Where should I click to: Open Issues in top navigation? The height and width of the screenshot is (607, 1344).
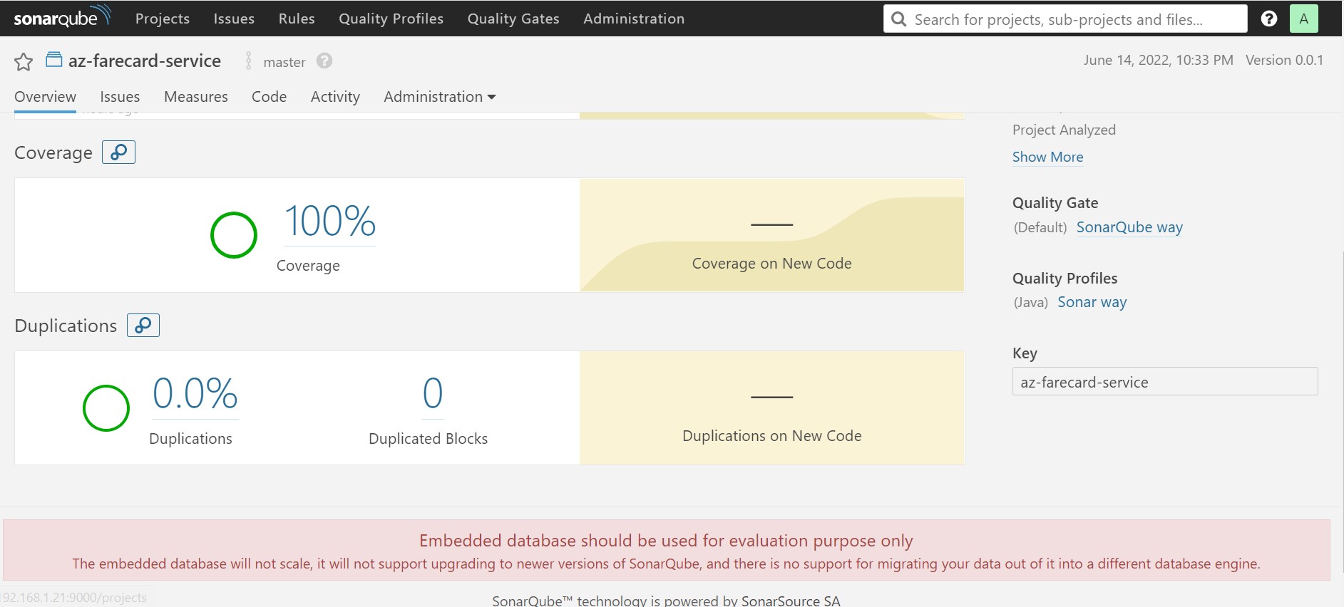[x=234, y=19]
